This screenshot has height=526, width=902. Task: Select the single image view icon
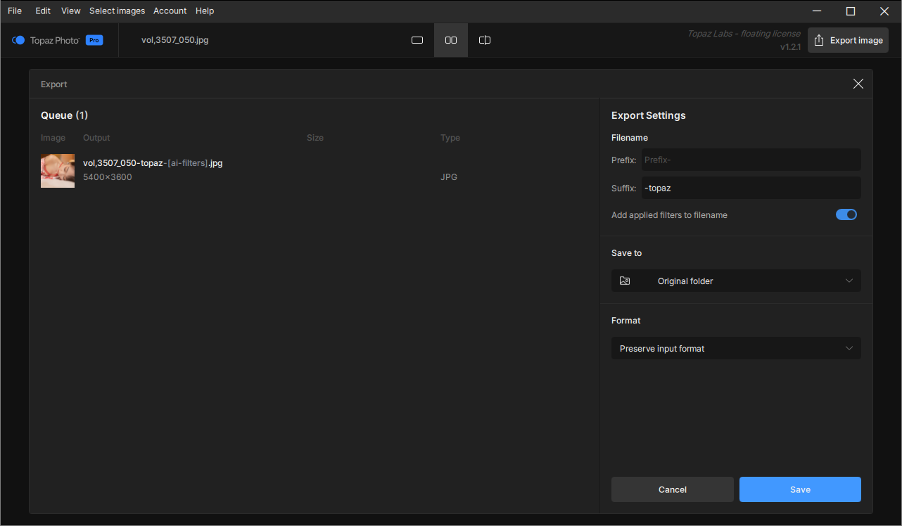[417, 40]
